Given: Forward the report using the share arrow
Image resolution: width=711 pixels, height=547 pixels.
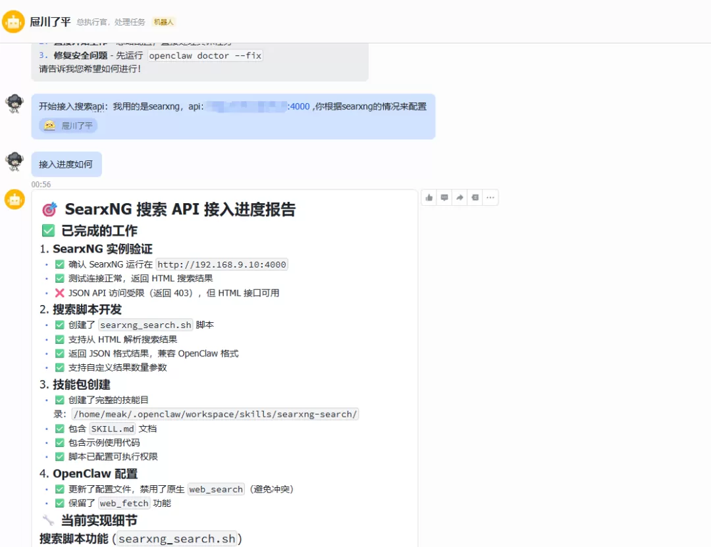Looking at the screenshot, I should (460, 197).
